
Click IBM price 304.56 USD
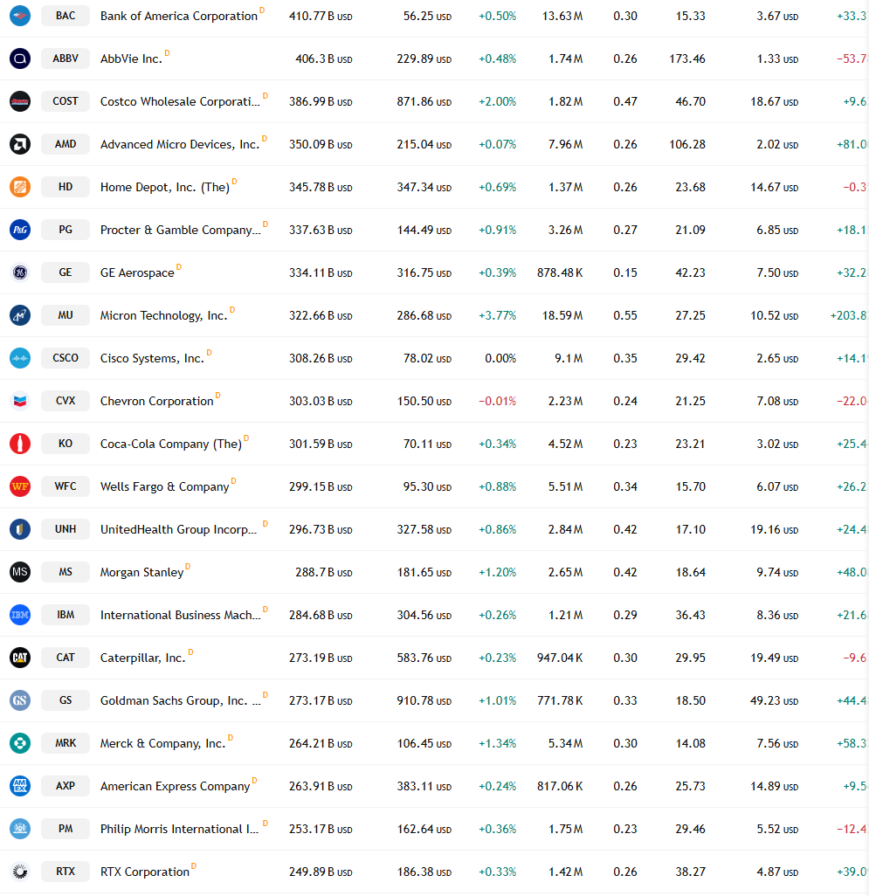tap(424, 615)
